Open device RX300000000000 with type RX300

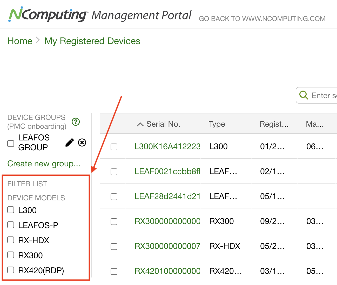pyautogui.click(x=167, y=221)
